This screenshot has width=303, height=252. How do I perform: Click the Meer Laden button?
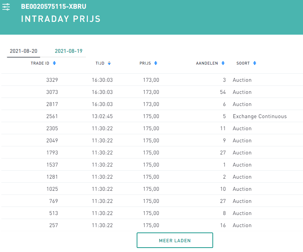[175, 240]
